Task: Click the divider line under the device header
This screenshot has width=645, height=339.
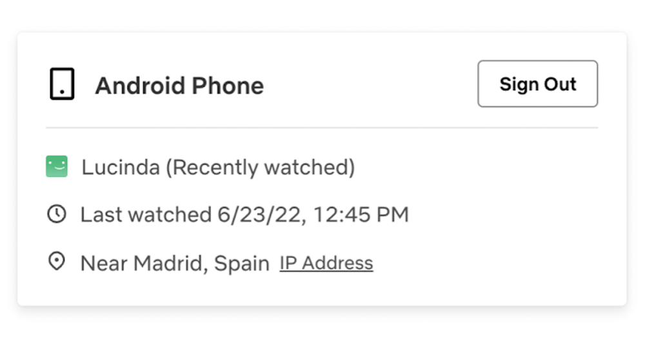Action: (x=322, y=128)
